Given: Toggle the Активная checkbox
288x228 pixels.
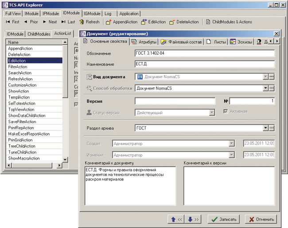Looking at the screenshot, I should 226,112.
